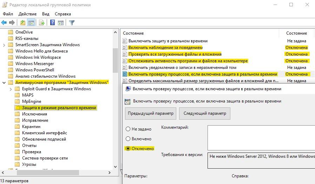Click the MpEngine folder icon
The width and height of the screenshot is (315, 184).
[x=17, y=101]
